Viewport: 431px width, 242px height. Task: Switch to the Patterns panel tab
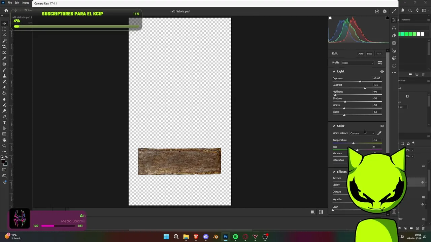coord(406,19)
